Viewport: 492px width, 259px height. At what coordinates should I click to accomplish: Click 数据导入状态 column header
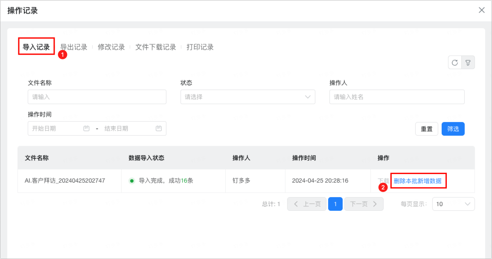[146, 158]
